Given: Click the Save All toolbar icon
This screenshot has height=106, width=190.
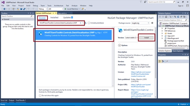Looking at the screenshot, I should [24, 9].
